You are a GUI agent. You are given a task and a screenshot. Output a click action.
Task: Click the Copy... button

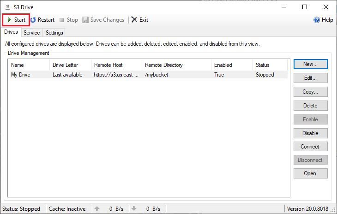(x=311, y=92)
